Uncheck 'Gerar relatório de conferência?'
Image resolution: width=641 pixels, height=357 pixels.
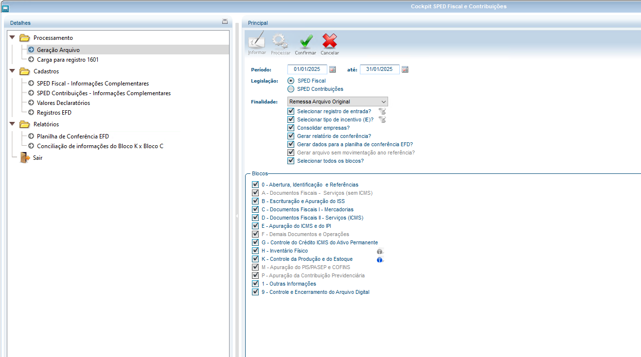pos(291,136)
